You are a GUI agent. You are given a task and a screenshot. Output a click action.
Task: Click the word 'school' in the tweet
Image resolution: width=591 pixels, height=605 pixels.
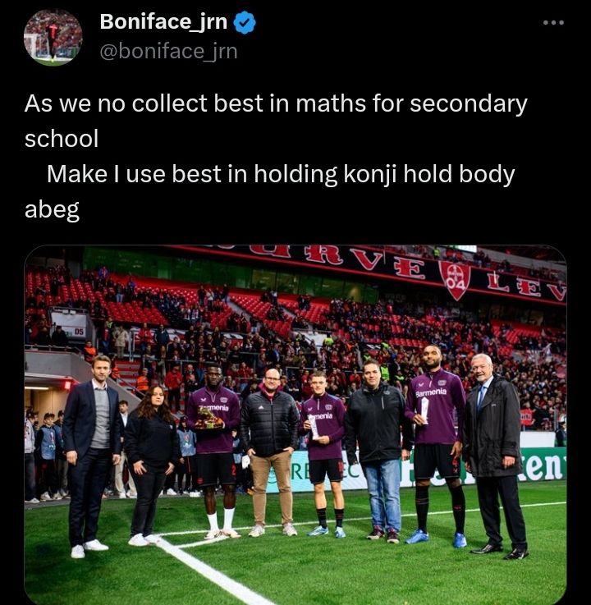point(62,139)
